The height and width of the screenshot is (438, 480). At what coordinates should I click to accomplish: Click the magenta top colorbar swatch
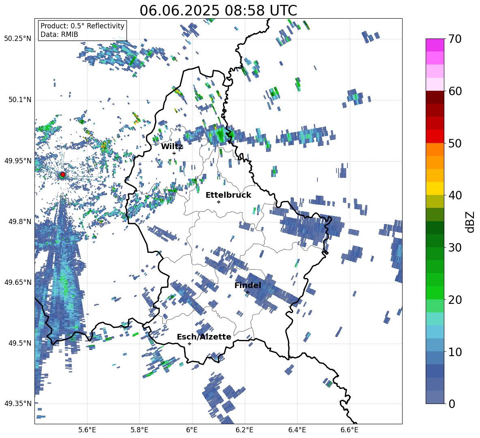(435, 45)
